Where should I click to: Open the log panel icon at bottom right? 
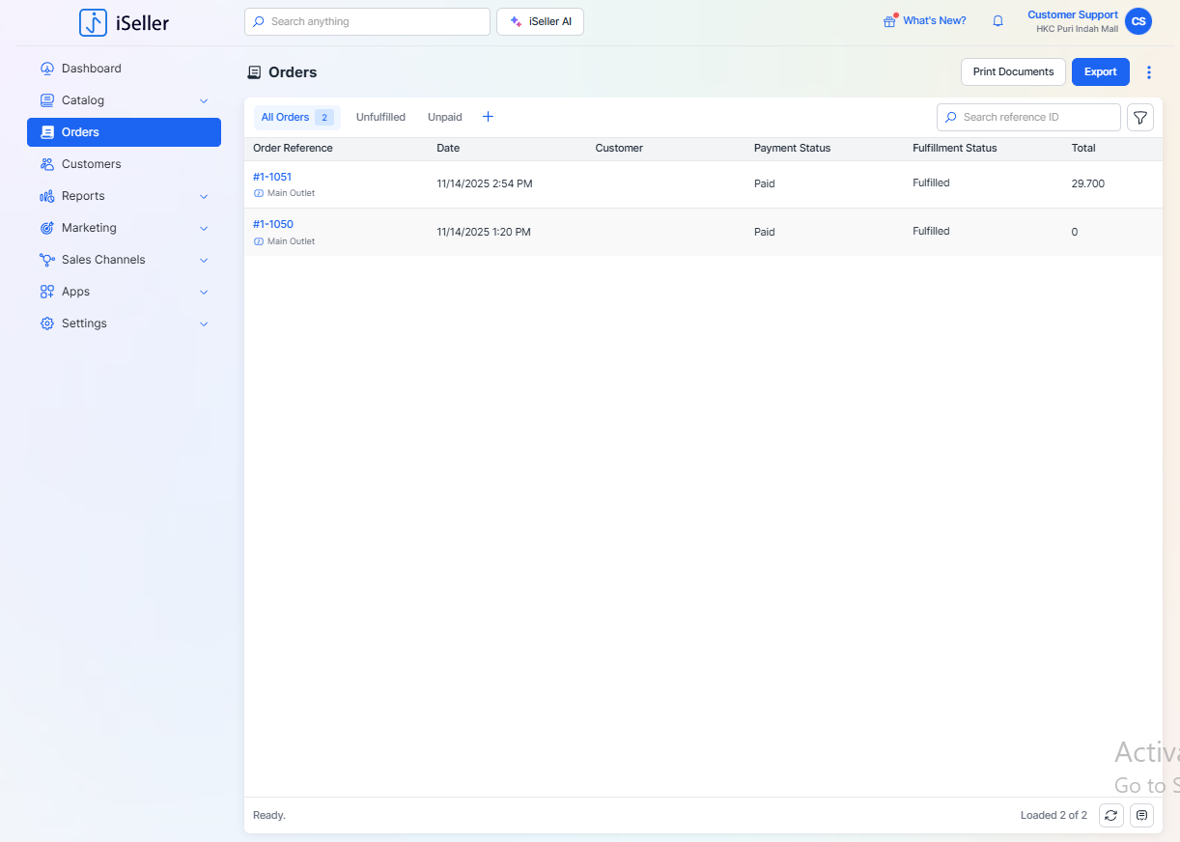(x=1142, y=816)
